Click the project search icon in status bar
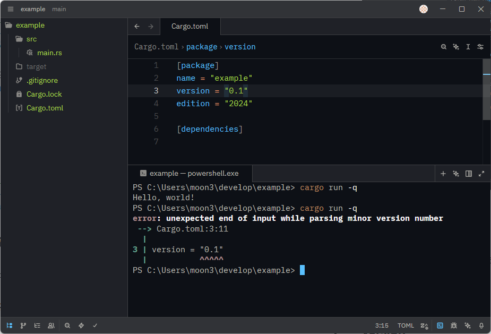491x334 pixels. [67, 326]
